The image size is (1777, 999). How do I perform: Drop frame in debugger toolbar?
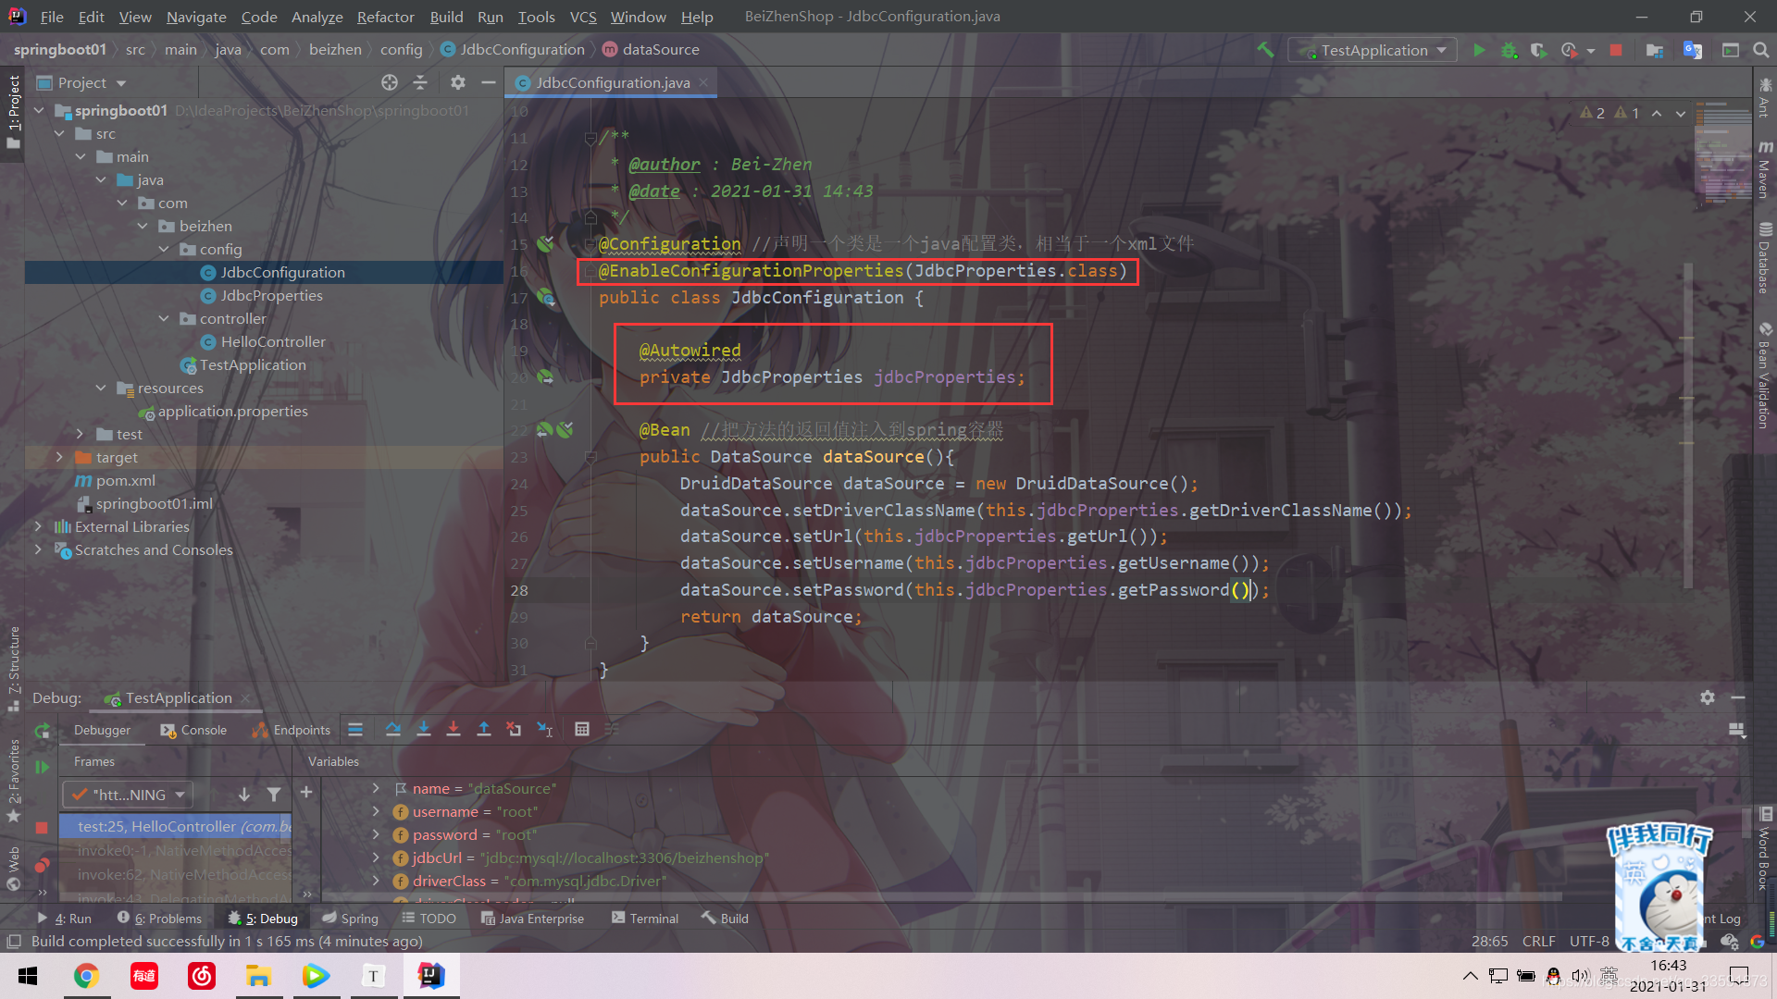coord(514,730)
